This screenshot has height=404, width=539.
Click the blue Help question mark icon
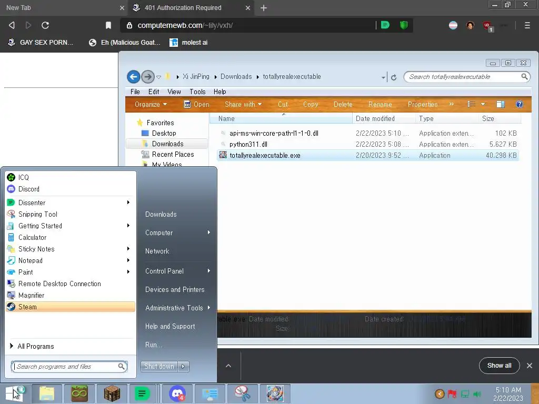click(520, 105)
